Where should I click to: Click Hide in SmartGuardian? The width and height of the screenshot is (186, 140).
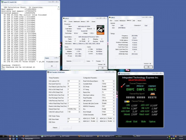143,121
